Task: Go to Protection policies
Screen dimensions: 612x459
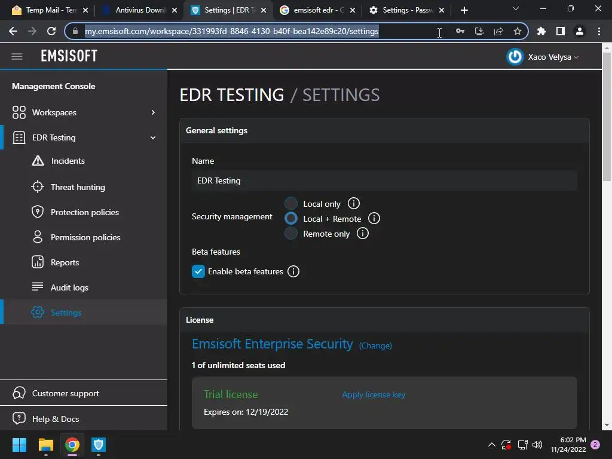Action: [x=85, y=212]
